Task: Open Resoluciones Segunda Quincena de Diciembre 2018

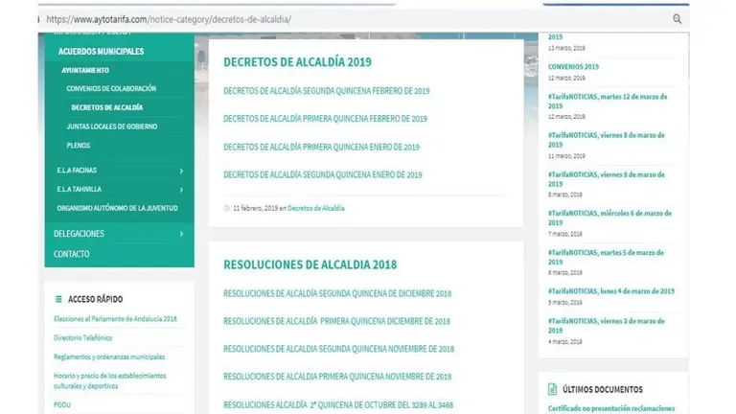Action: tap(337, 293)
